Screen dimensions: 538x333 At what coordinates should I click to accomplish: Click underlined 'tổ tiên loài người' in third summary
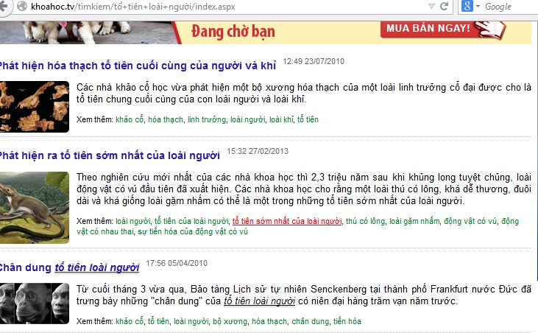[x=259, y=301]
